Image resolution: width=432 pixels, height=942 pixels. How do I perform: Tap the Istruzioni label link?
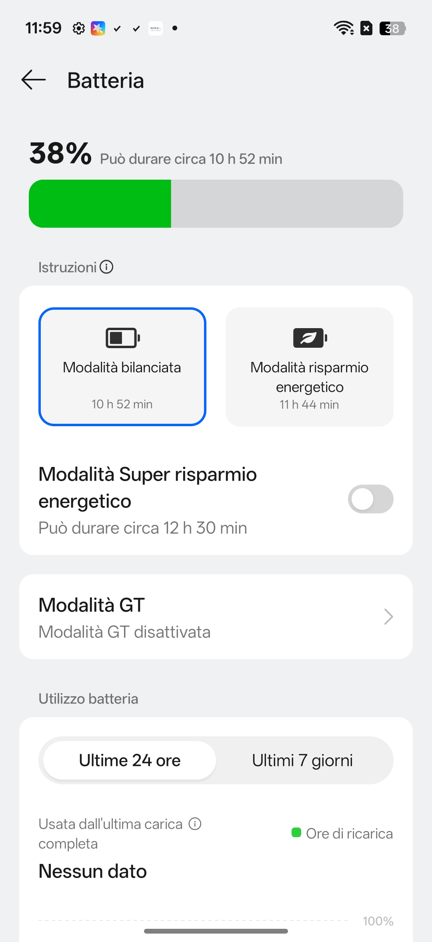pos(67,267)
